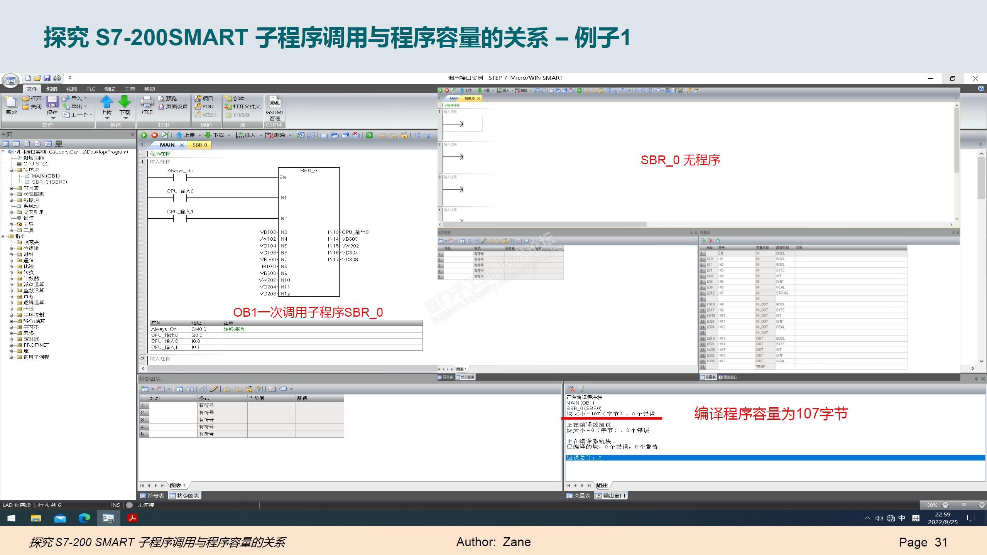This screenshot has width=987, height=555.
Task: Open the 插入 dropdown arrow in editor toolbar
Action: tap(261, 135)
